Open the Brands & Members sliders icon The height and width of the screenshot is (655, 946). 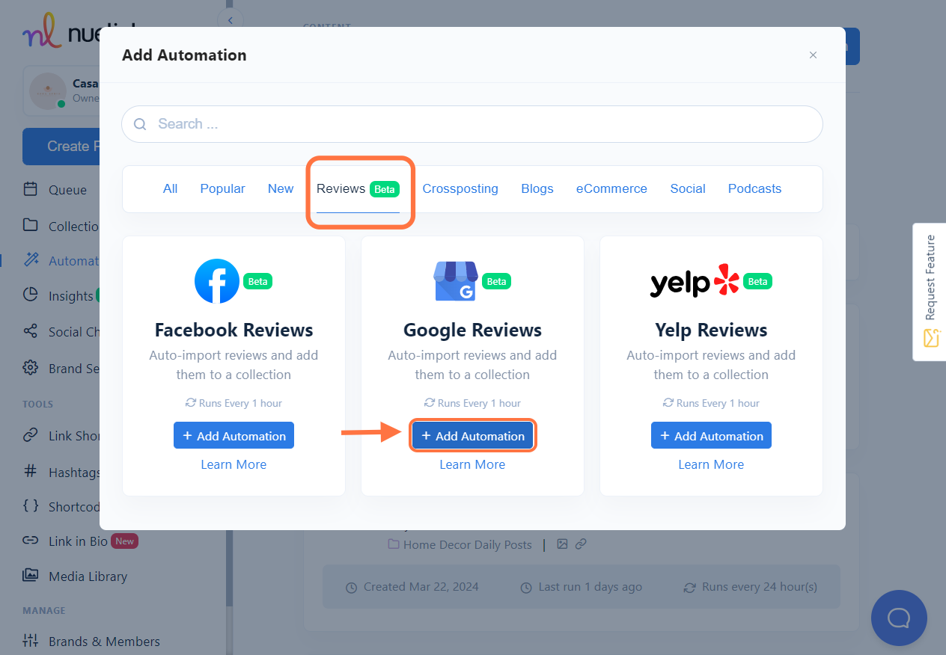click(30, 641)
